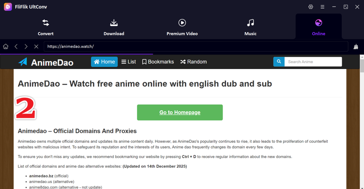Switch to the Convert tab
The width and height of the screenshot is (364, 189).
coord(46,27)
